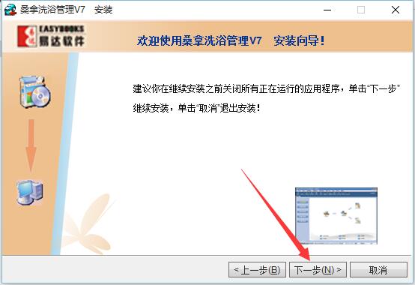This screenshot has width=415, height=285.
Task: Minimize the installer window
Action: pyautogui.click(x=327, y=10)
